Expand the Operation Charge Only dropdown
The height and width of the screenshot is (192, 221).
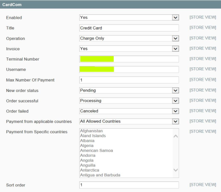pyautogui.click(x=129, y=38)
